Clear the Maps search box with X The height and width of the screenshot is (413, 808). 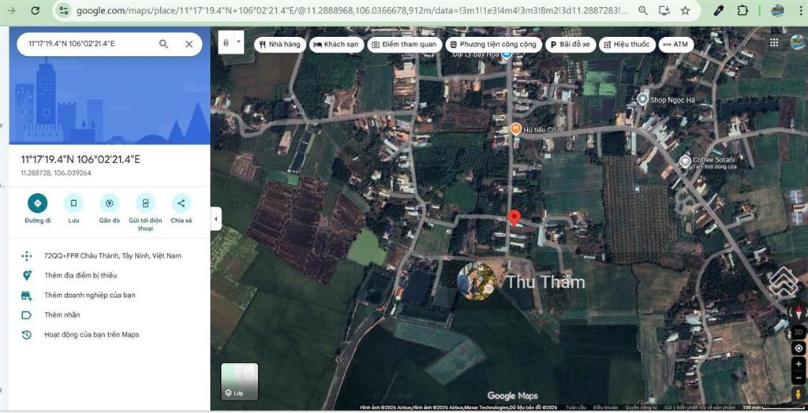click(189, 44)
